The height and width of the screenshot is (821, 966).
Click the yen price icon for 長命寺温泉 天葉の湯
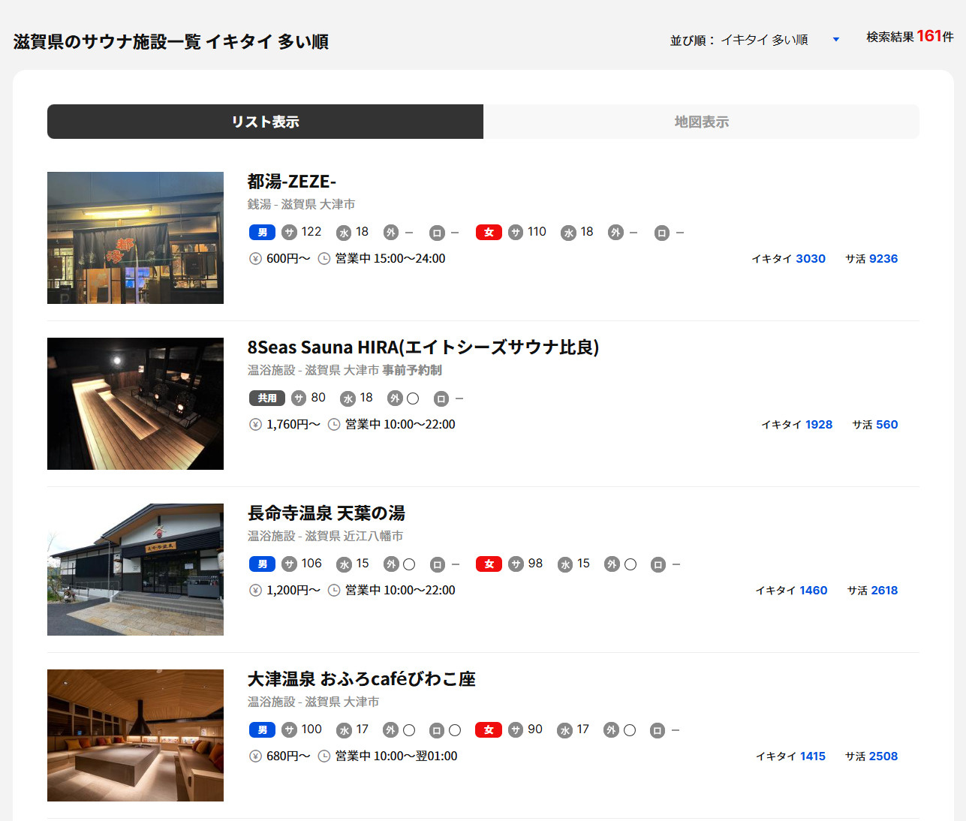click(255, 591)
